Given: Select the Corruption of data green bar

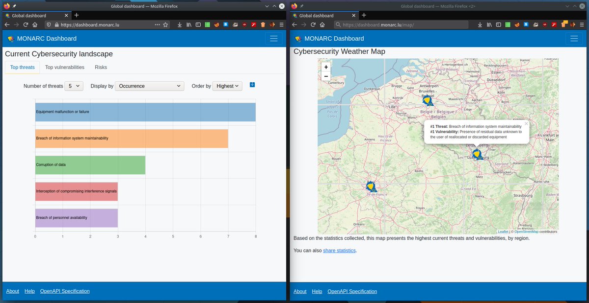Looking at the screenshot, I should tap(90, 165).
